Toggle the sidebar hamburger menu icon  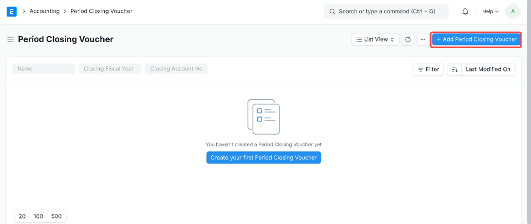pyautogui.click(x=10, y=39)
